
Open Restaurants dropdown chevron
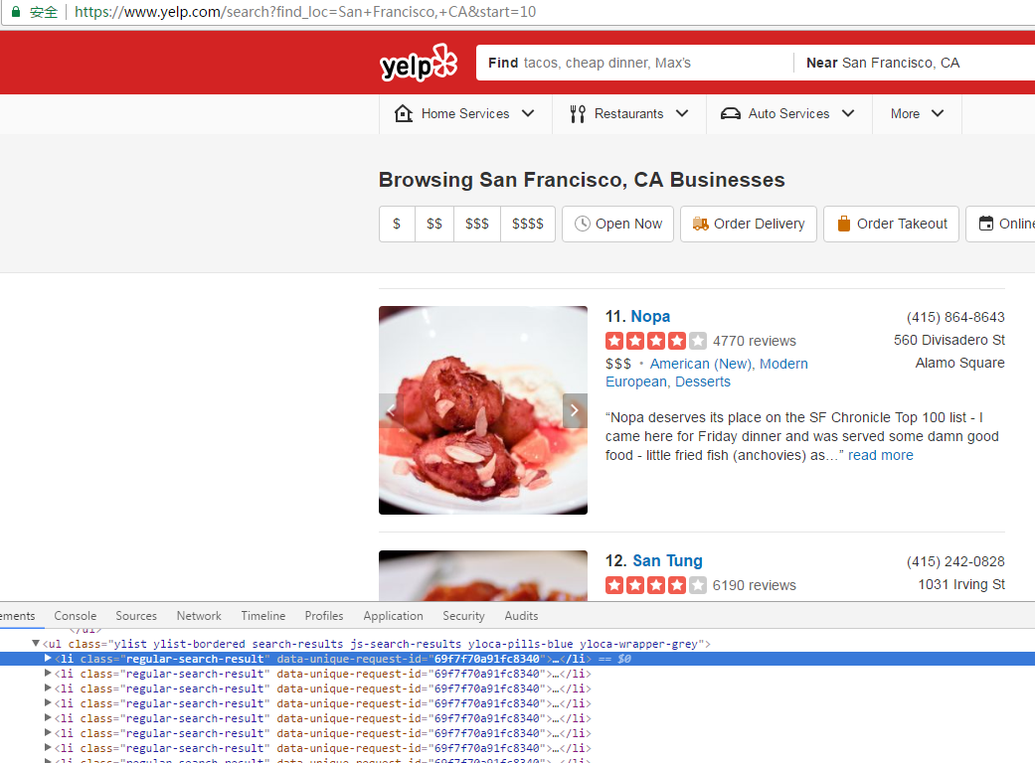pyautogui.click(x=682, y=113)
